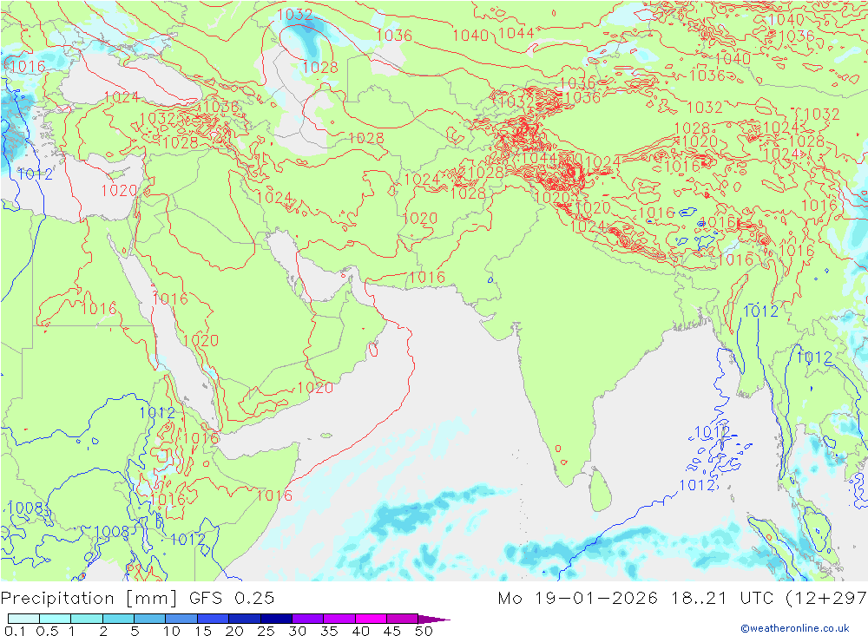Click the 1020 isobar label in southern Arabia
Image resolution: width=868 pixels, height=636 pixels.
(x=315, y=388)
